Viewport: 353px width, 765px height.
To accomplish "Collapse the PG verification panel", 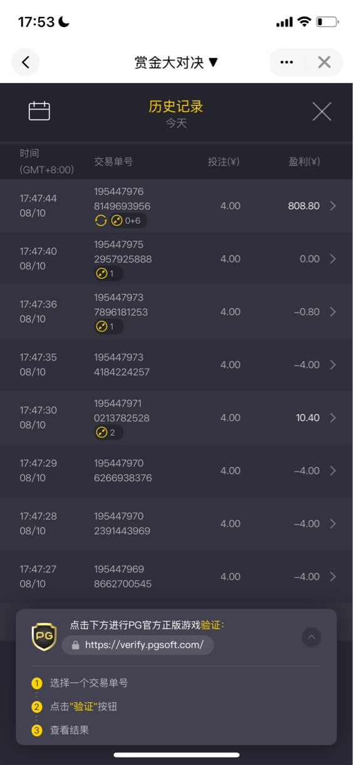I will [312, 637].
